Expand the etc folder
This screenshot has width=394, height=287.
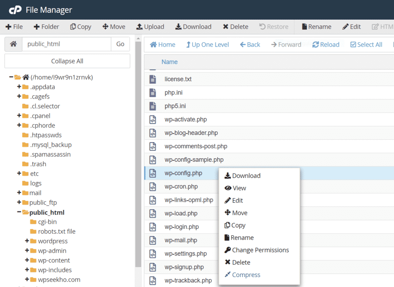point(19,173)
